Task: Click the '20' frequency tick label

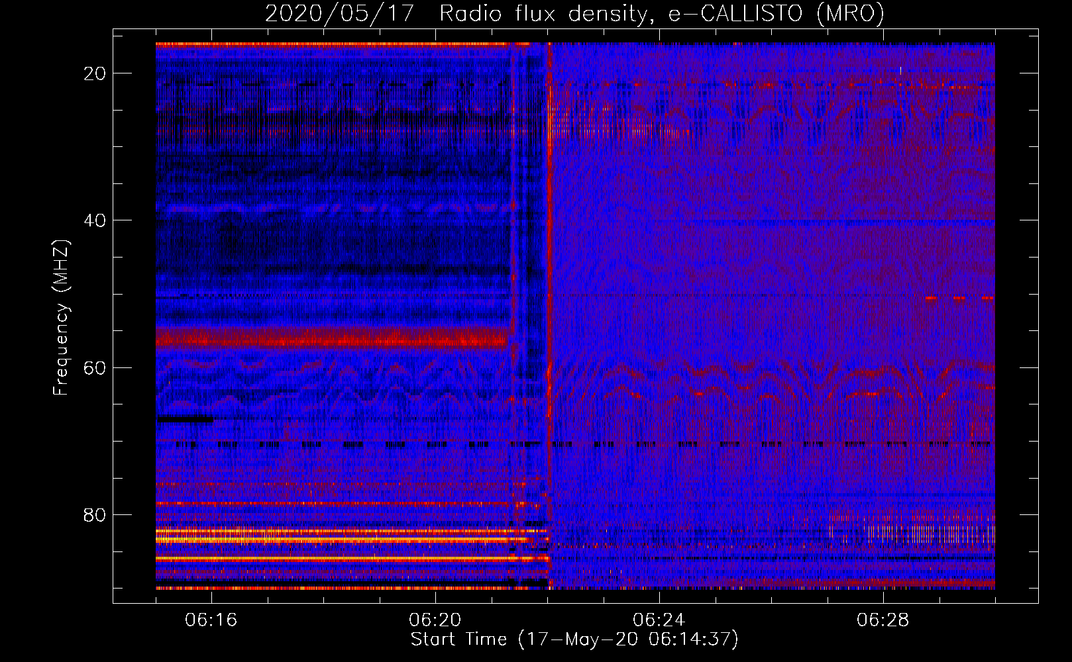Action: [95, 73]
